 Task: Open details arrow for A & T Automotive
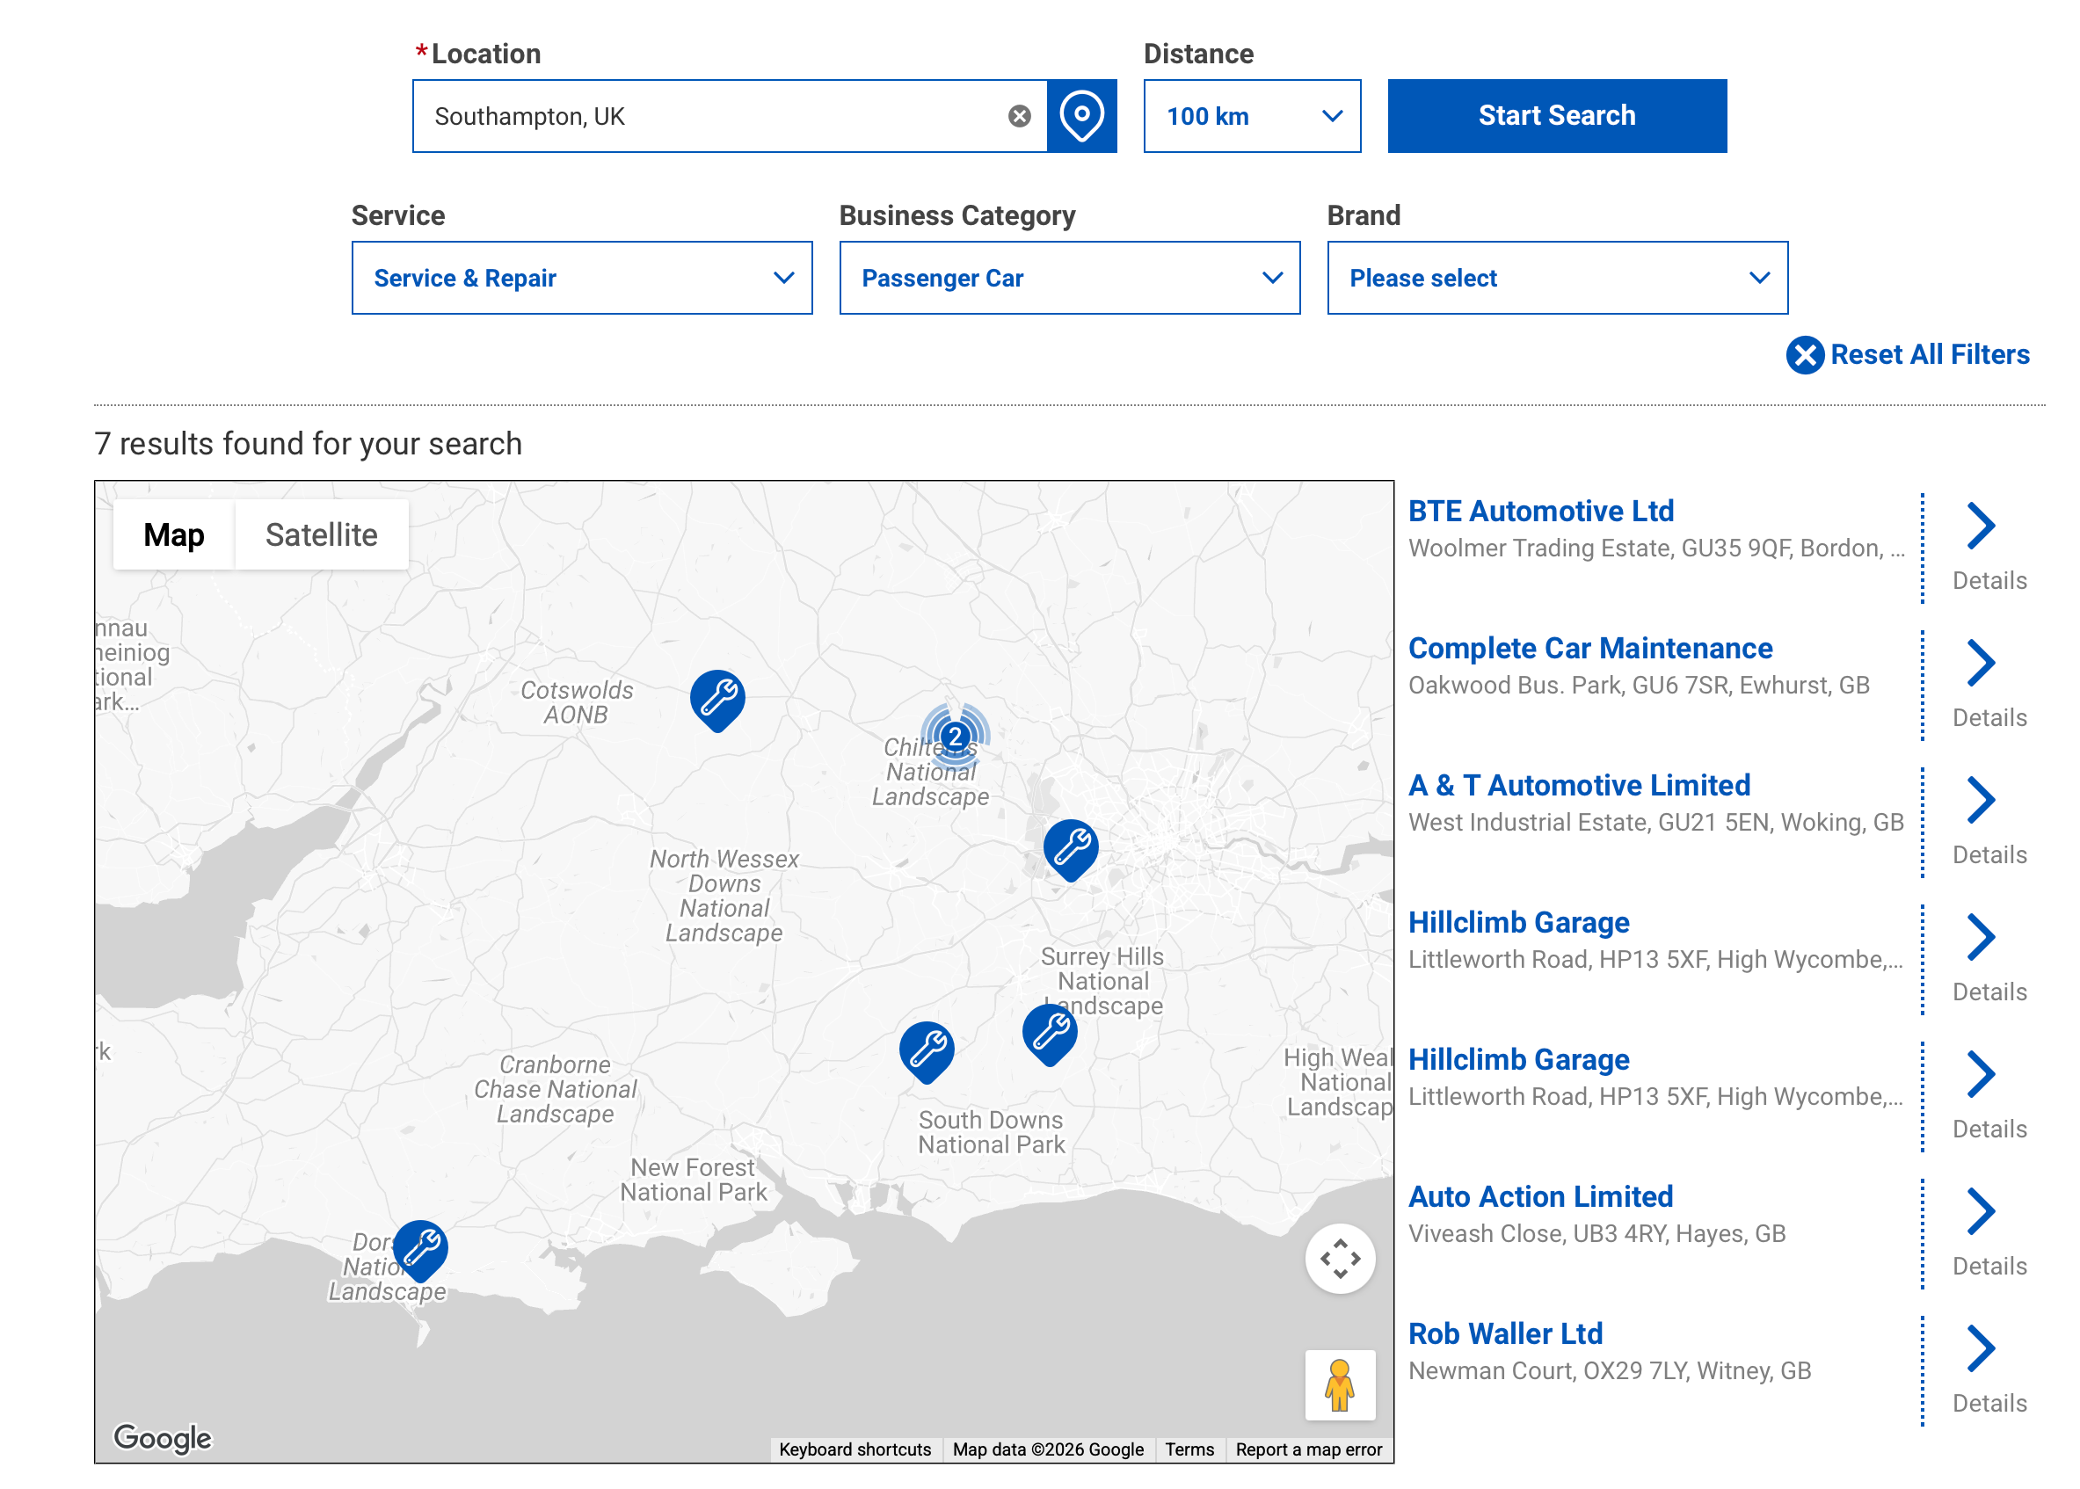pos(1981,801)
